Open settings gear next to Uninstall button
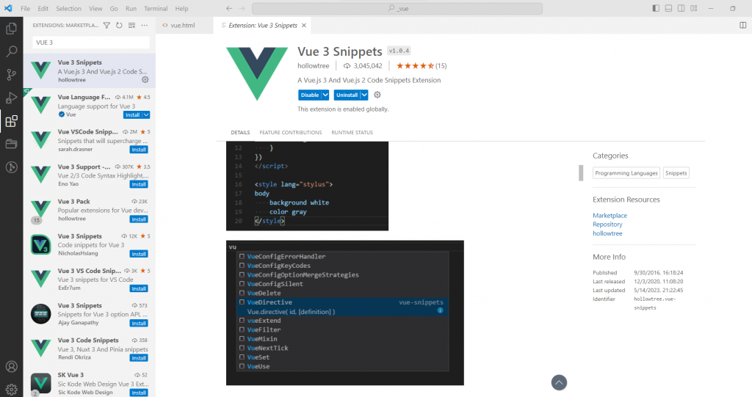Screen dimensions: 752x397 [377, 95]
